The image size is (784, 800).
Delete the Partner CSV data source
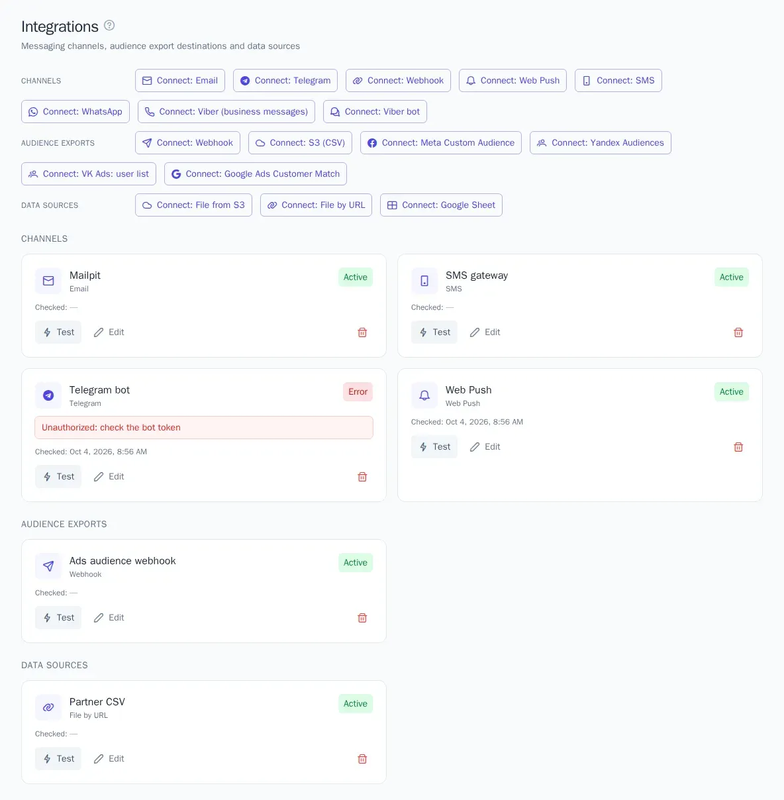(x=362, y=759)
